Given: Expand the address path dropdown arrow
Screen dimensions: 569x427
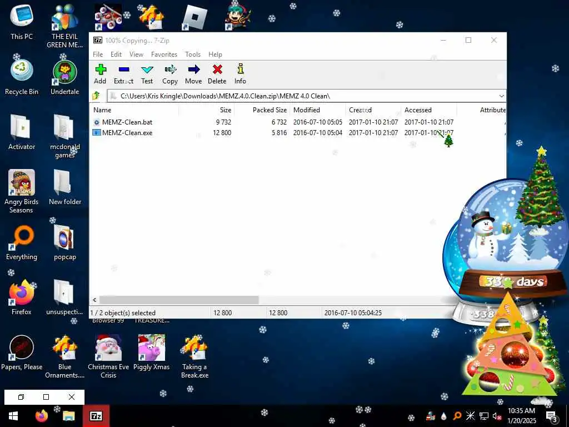Looking at the screenshot, I should point(501,96).
